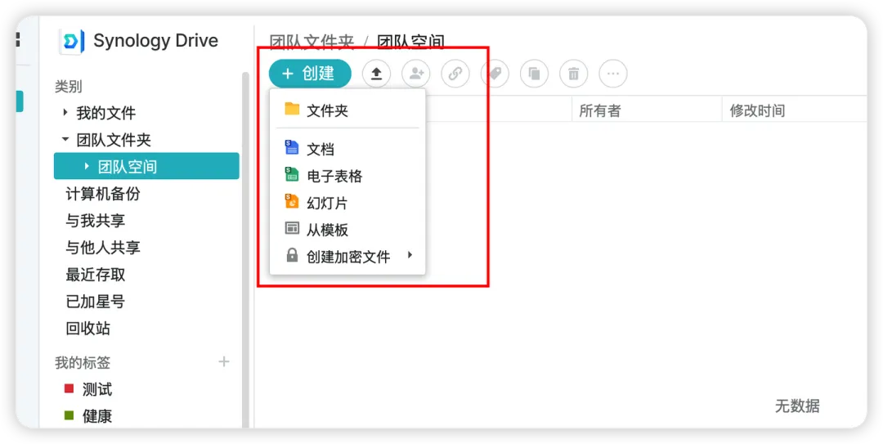Image resolution: width=883 pixels, height=444 pixels.
Task: Expand the 我的文件 tree arrow
Action: point(66,112)
